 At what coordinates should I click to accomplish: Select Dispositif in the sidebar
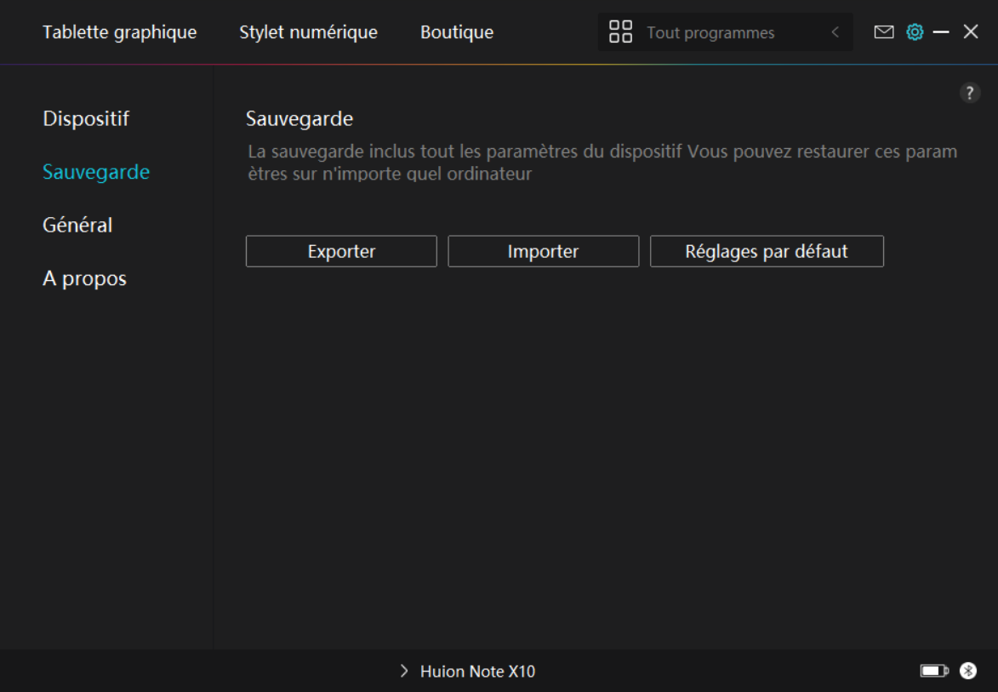click(86, 118)
